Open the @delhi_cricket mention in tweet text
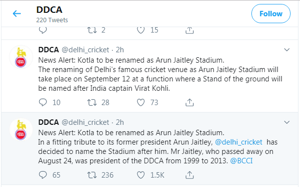The width and height of the screenshot is (300, 187). (239, 142)
